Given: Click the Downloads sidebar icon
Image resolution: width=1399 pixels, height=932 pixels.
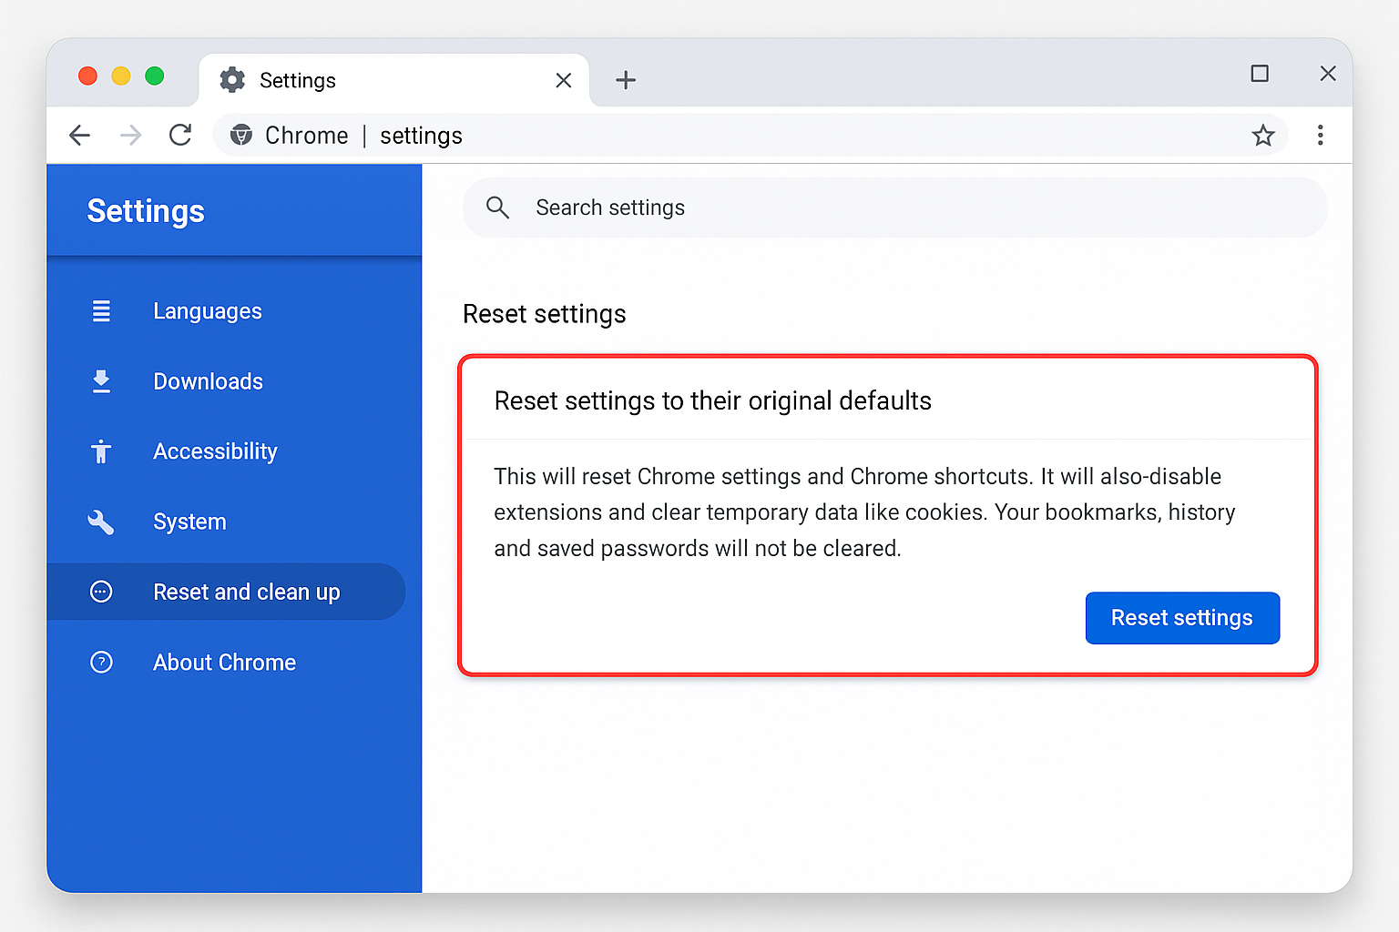Looking at the screenshot, I should pyautogui.click(x=101, y=381).
